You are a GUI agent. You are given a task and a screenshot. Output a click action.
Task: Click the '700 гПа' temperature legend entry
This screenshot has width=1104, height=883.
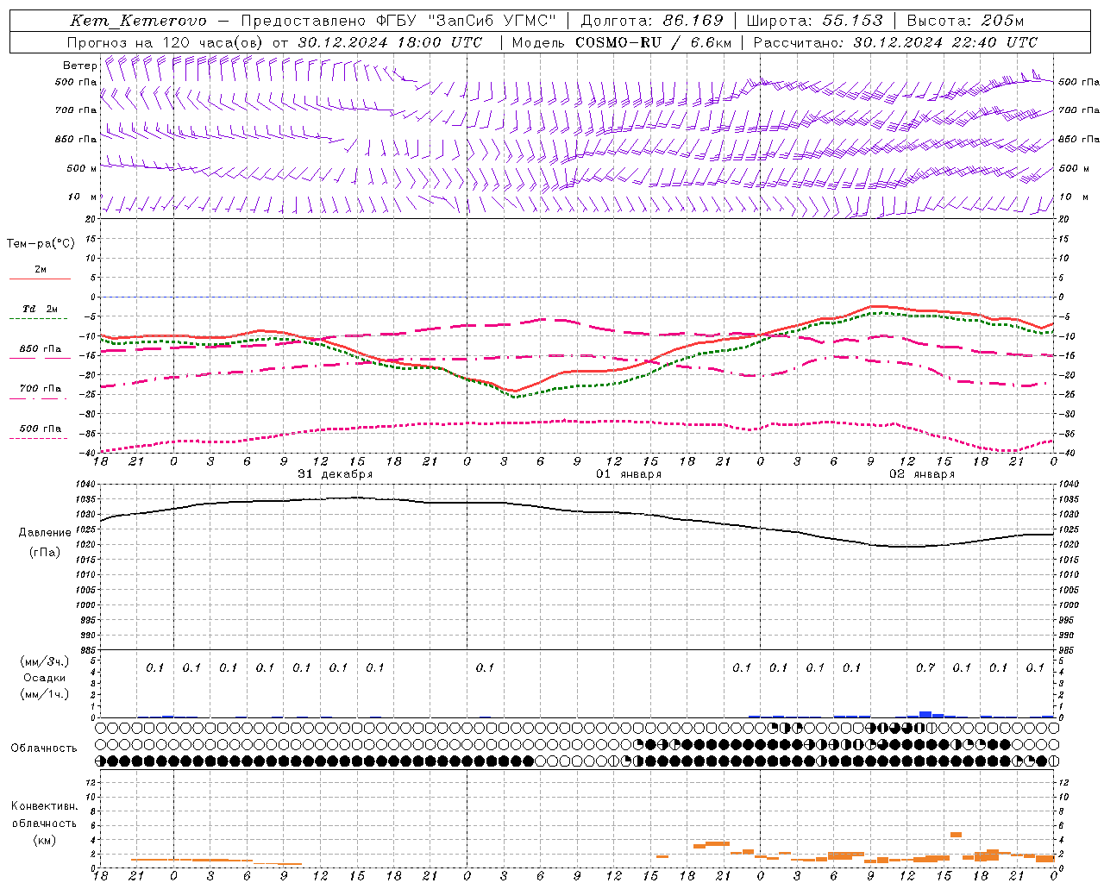pos(41,389)
